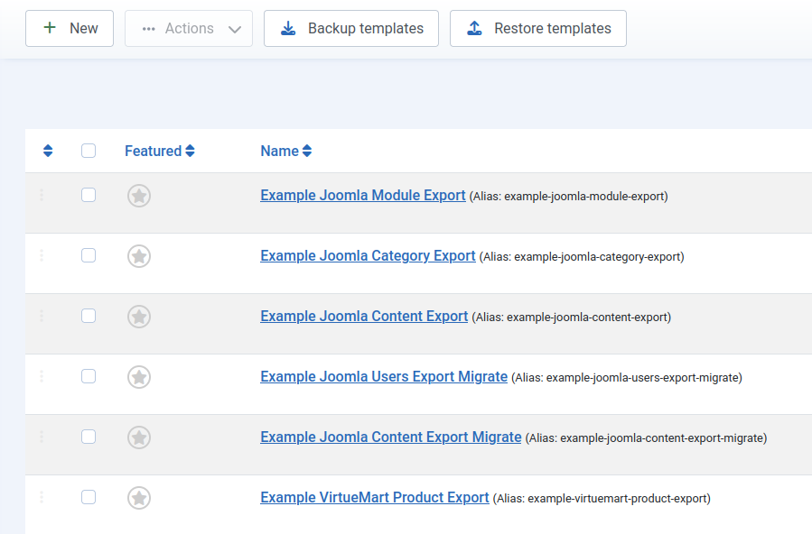
Task: Click the chevron on the Actions button
Action: point(236,28)
